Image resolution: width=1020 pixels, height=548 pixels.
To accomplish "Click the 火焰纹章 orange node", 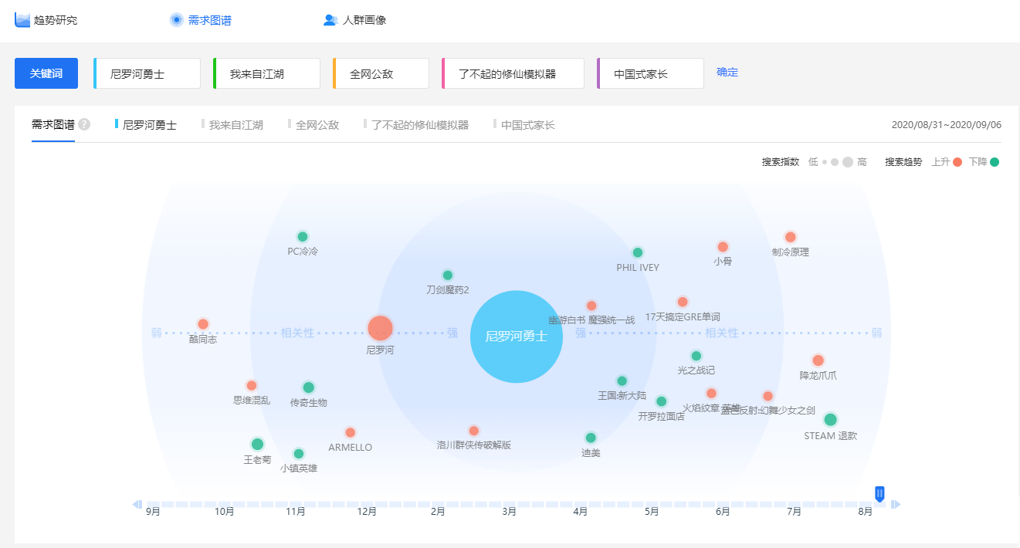I will [x=711, y=393].
